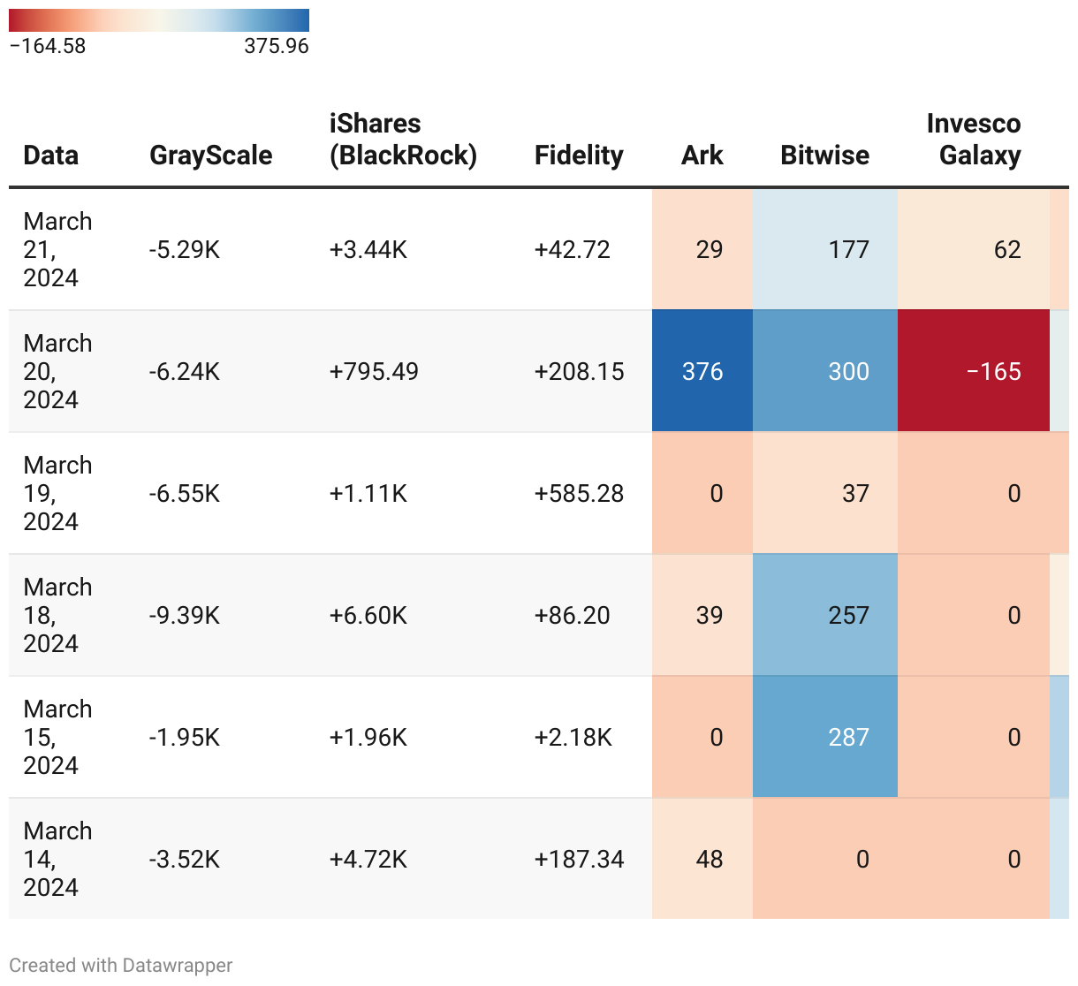The height and width of the screenshot is (986, 1078).
Task: Click the Ark column header
Action: tap(702, 155)
